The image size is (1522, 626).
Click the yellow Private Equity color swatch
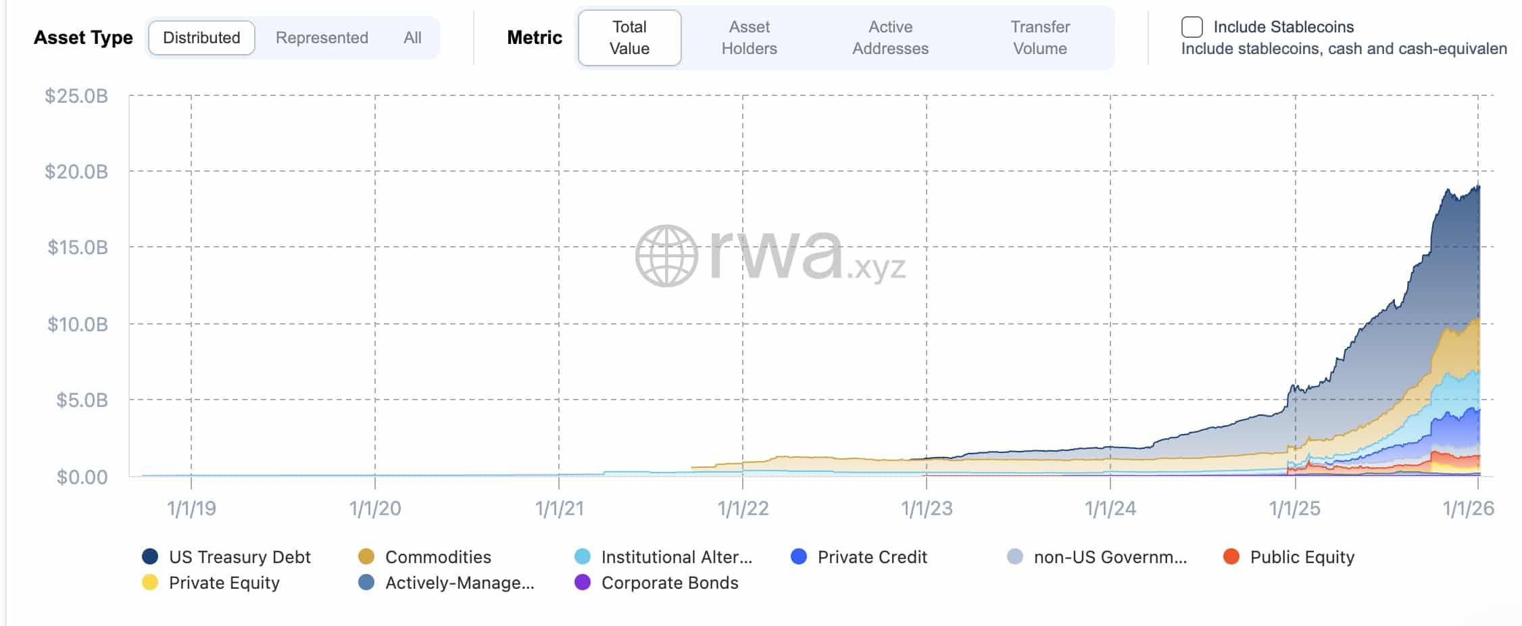coord(151,583)
